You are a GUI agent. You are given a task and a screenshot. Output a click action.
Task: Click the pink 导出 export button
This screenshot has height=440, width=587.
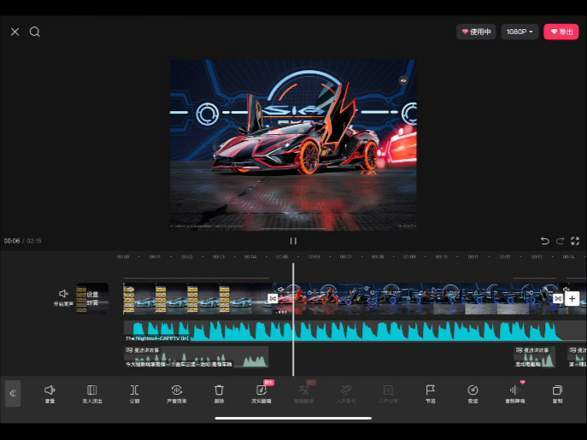(561, 32)
